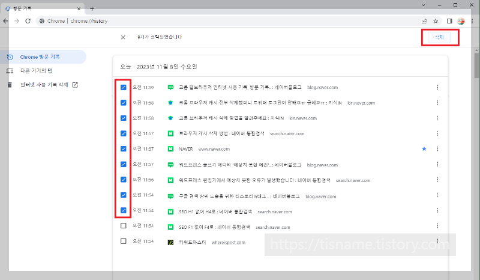Image resolution: width=480 pixels, height=280 pixels.
Task: Open the 크롬 브라우저 캐시 전부 삭제했더니 link
Action: 260,103
